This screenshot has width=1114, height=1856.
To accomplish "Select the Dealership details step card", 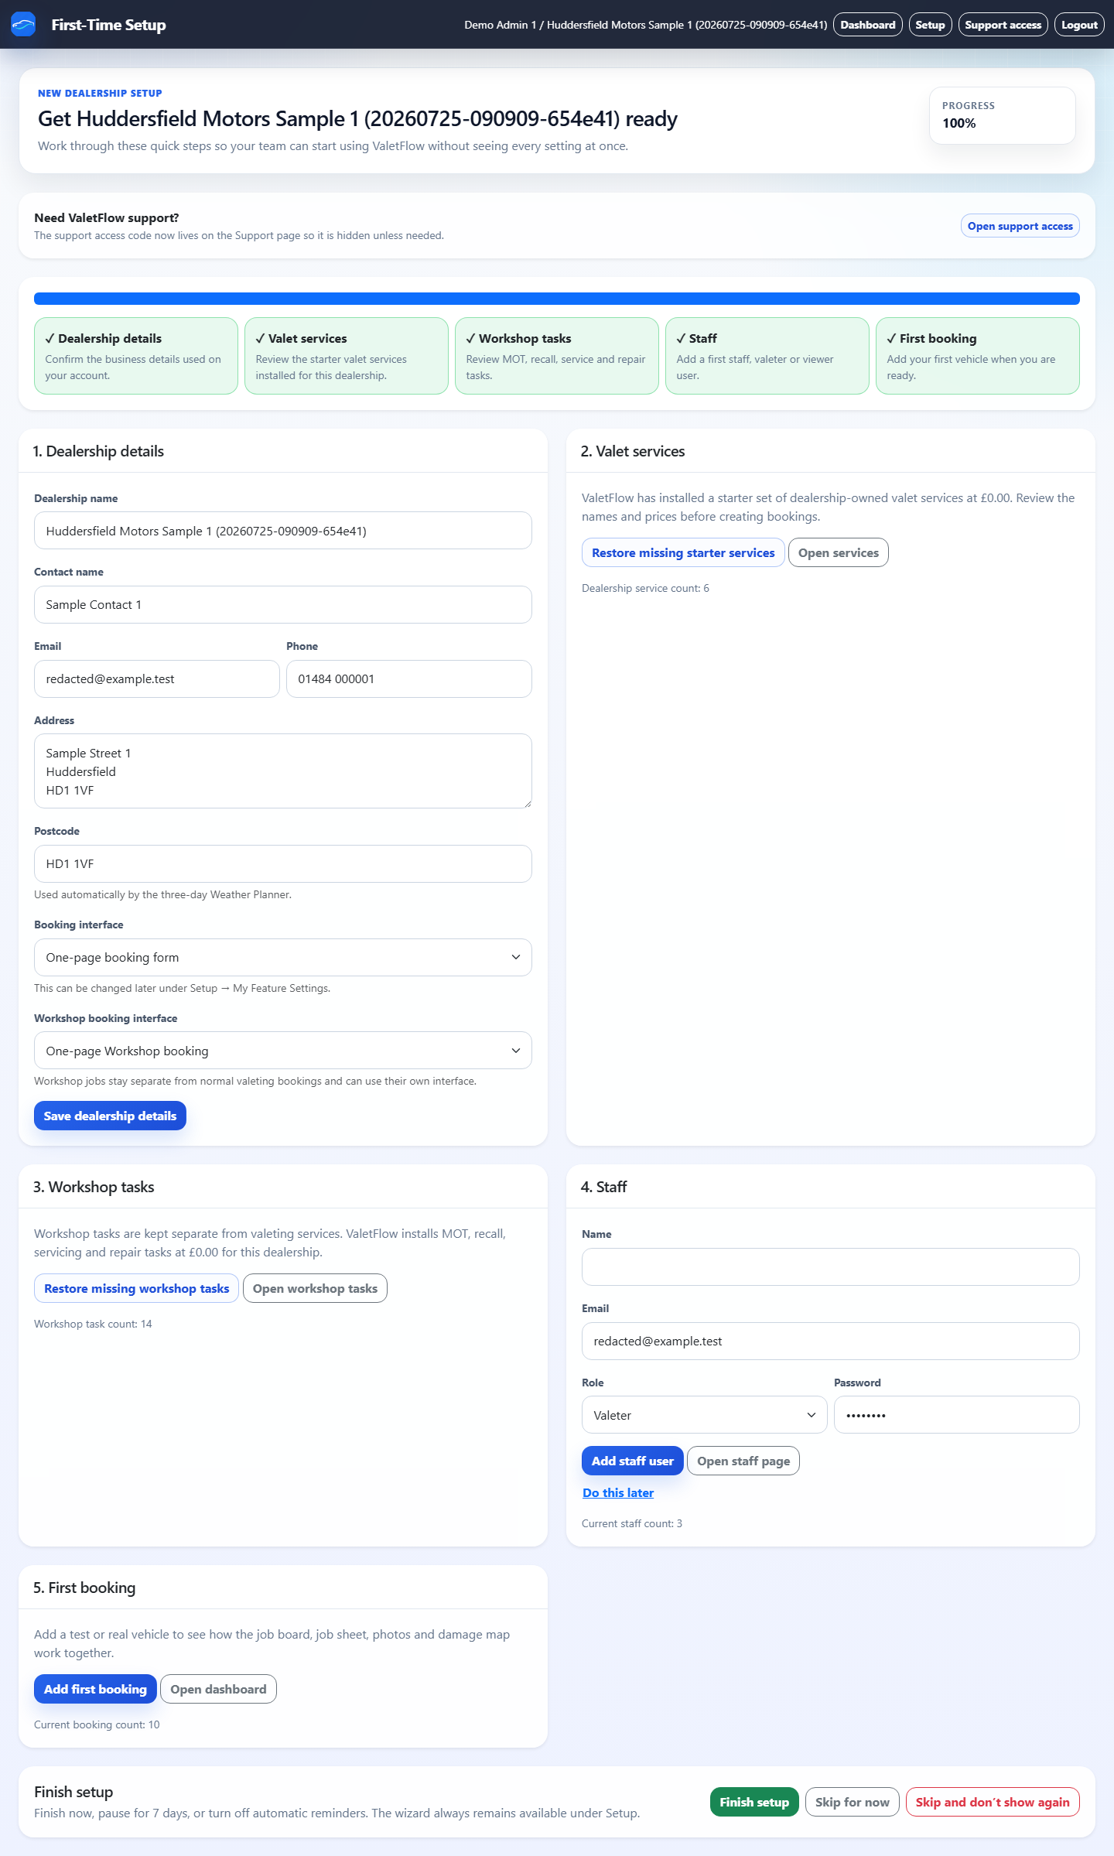I will point(136,356).
